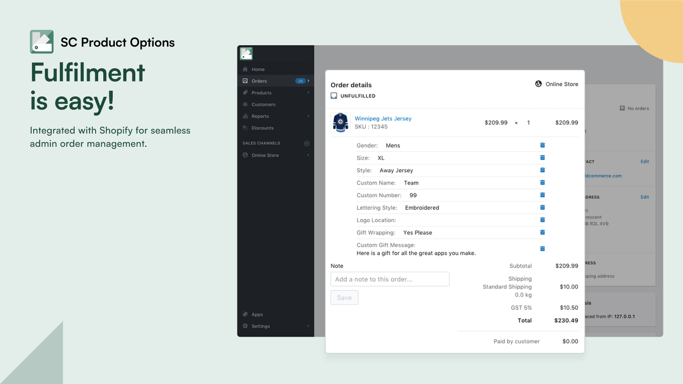Click the order note input field
Screen dimensions: 683x384
tap(390, 279)
